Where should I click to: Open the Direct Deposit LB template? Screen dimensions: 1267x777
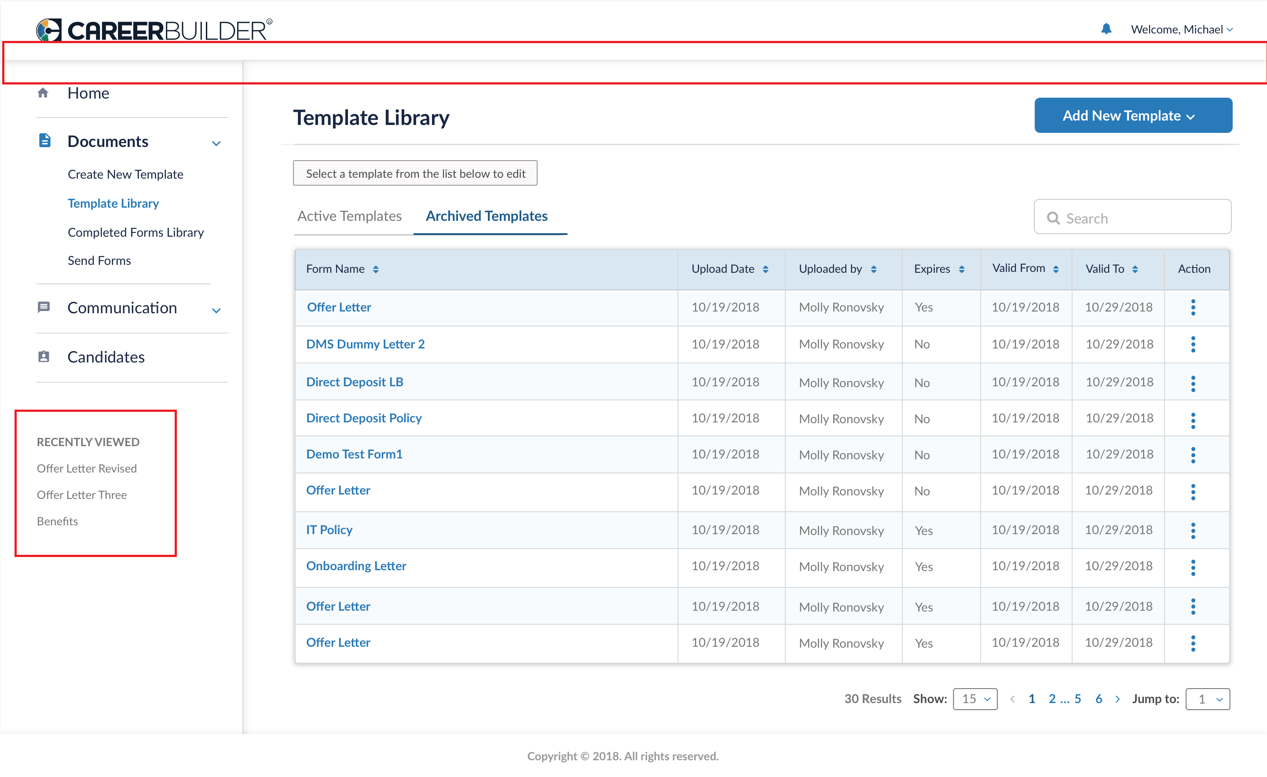[x=354, y=382]
